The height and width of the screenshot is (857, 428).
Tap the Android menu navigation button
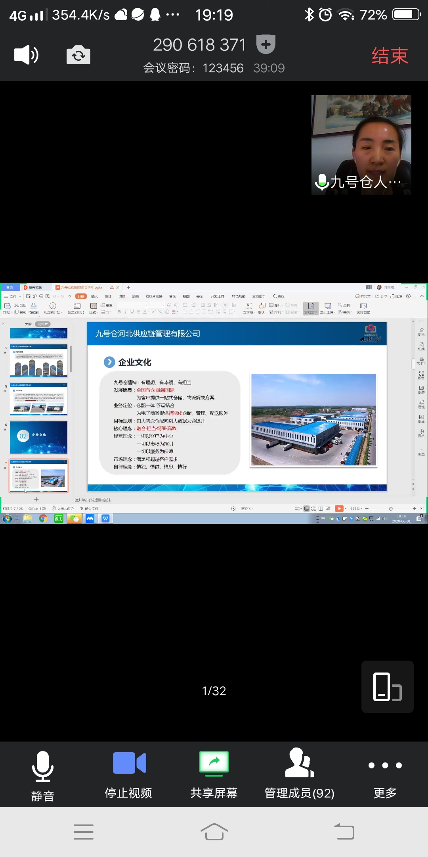84,832
